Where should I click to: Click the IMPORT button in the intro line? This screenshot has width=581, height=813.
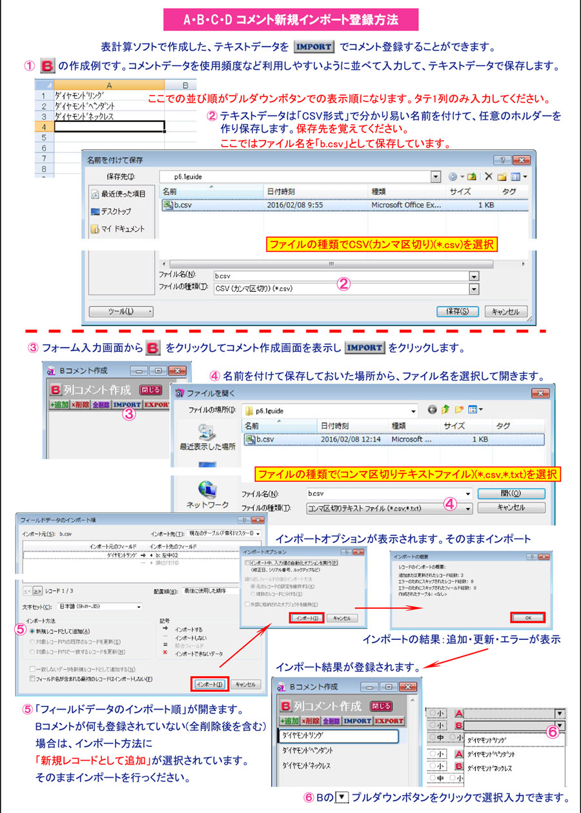313,46
